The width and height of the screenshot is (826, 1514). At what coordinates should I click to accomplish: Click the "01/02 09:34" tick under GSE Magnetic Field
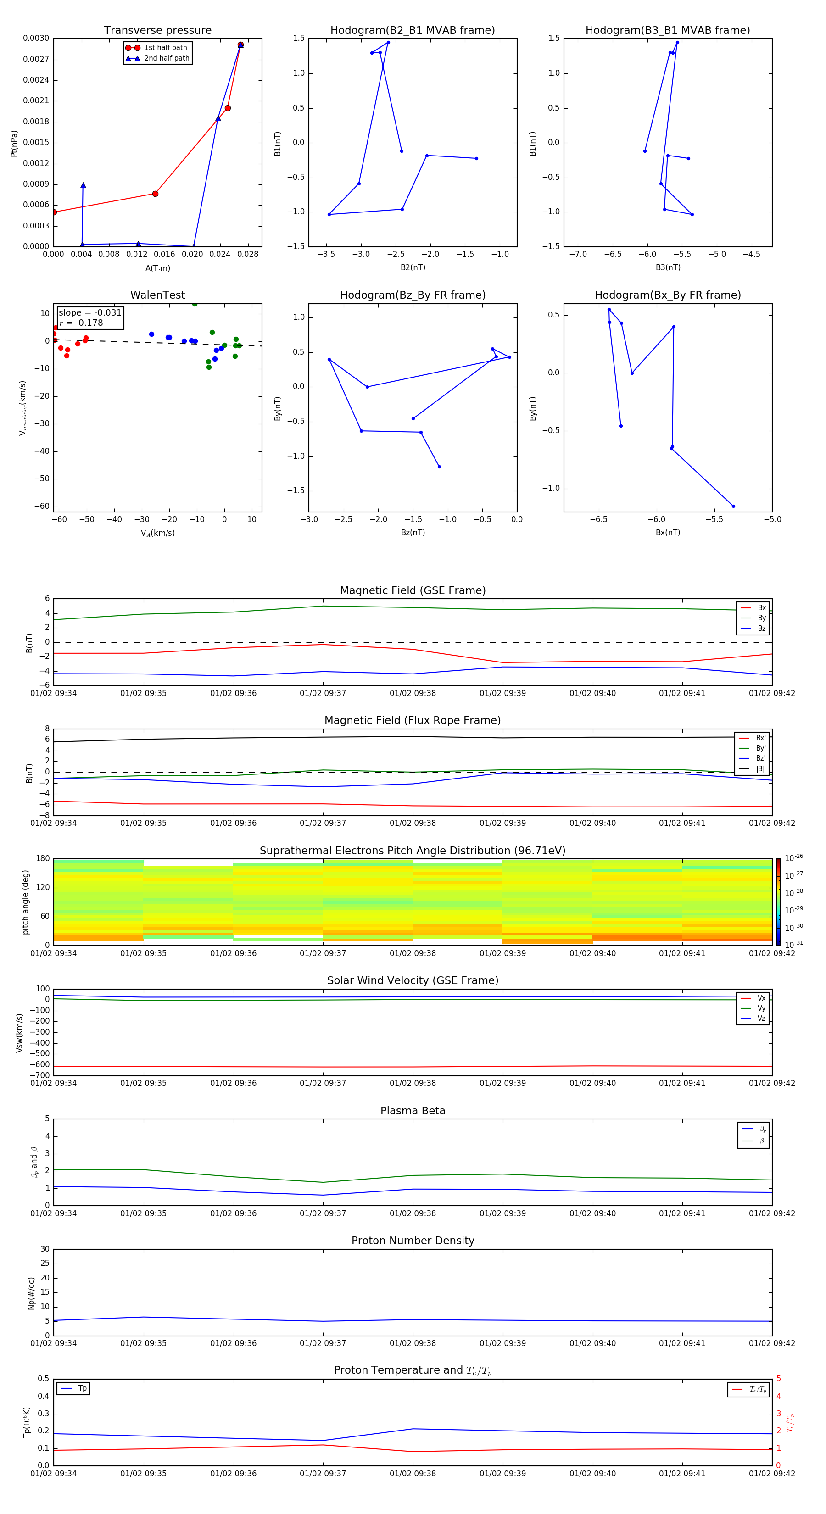pos(54,693)
